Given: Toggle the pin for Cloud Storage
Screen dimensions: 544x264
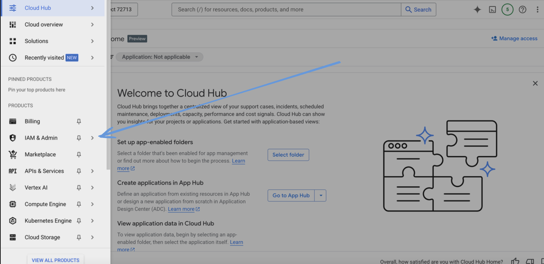Looking at the screenshot, I should click(79, 238).
